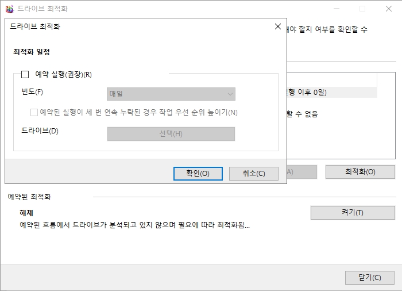
Task: Enable the 예약 실행(권장) checkbox
Action: pyautogui.click(x=25, y=75)
